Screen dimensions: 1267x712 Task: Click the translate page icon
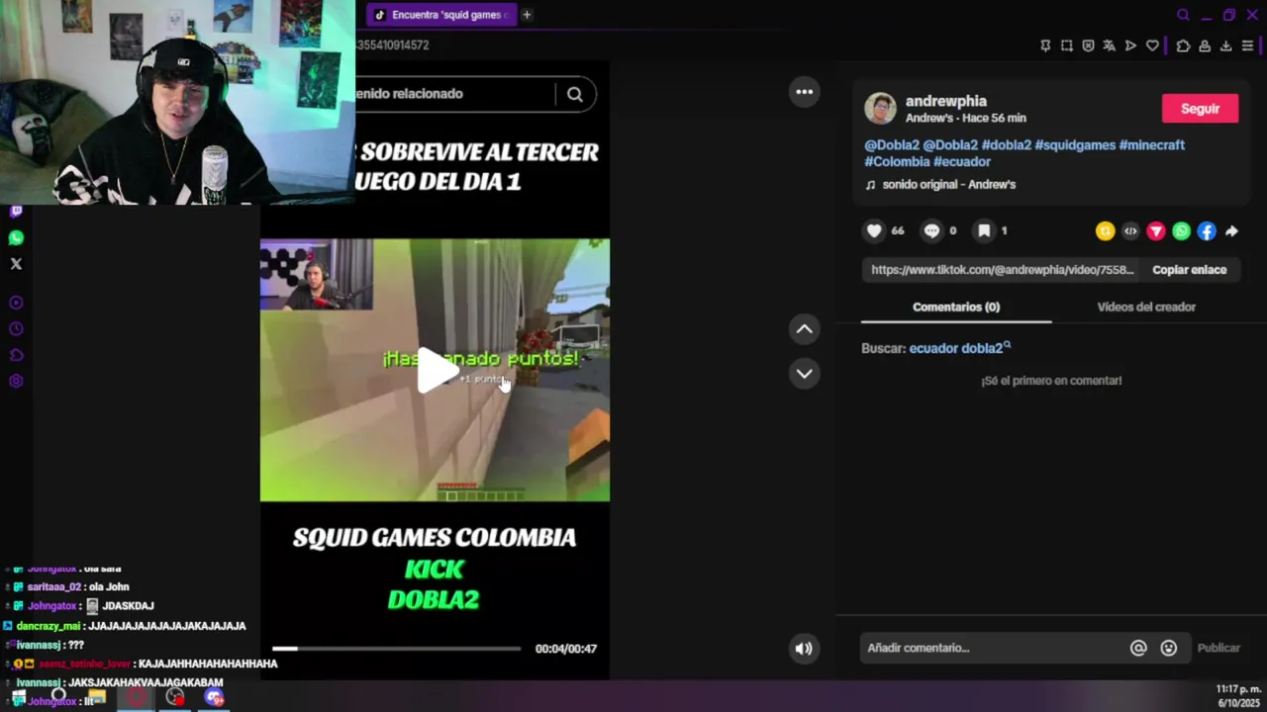click(x=1109, y=45)
